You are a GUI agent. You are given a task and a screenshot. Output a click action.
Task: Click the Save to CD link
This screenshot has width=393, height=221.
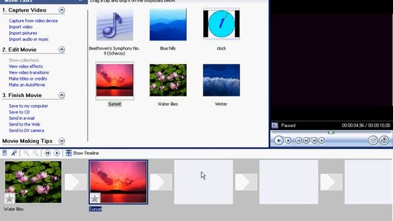tap(19, 112)
